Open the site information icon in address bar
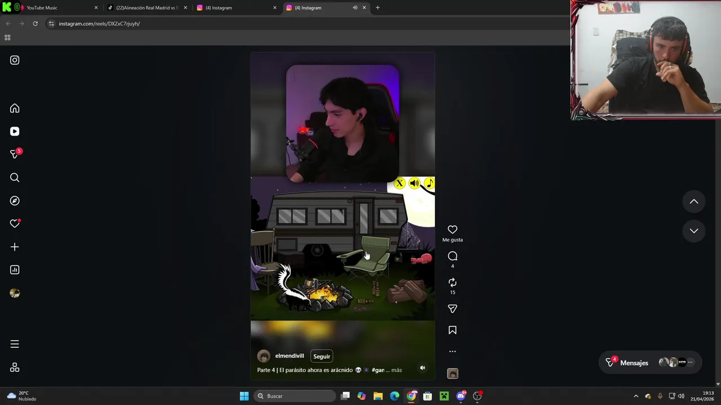Viewport: 721px width, 405px height. tap(51, 24)
